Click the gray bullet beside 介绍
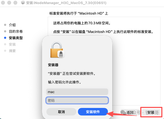164x119 pixels. pos(5,25)
